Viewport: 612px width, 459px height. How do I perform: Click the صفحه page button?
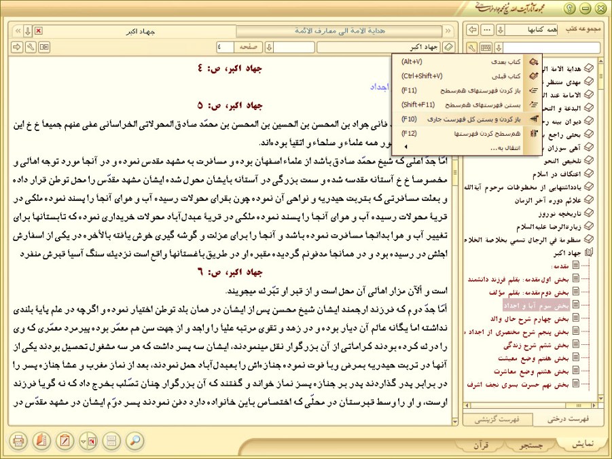[248, 48]
